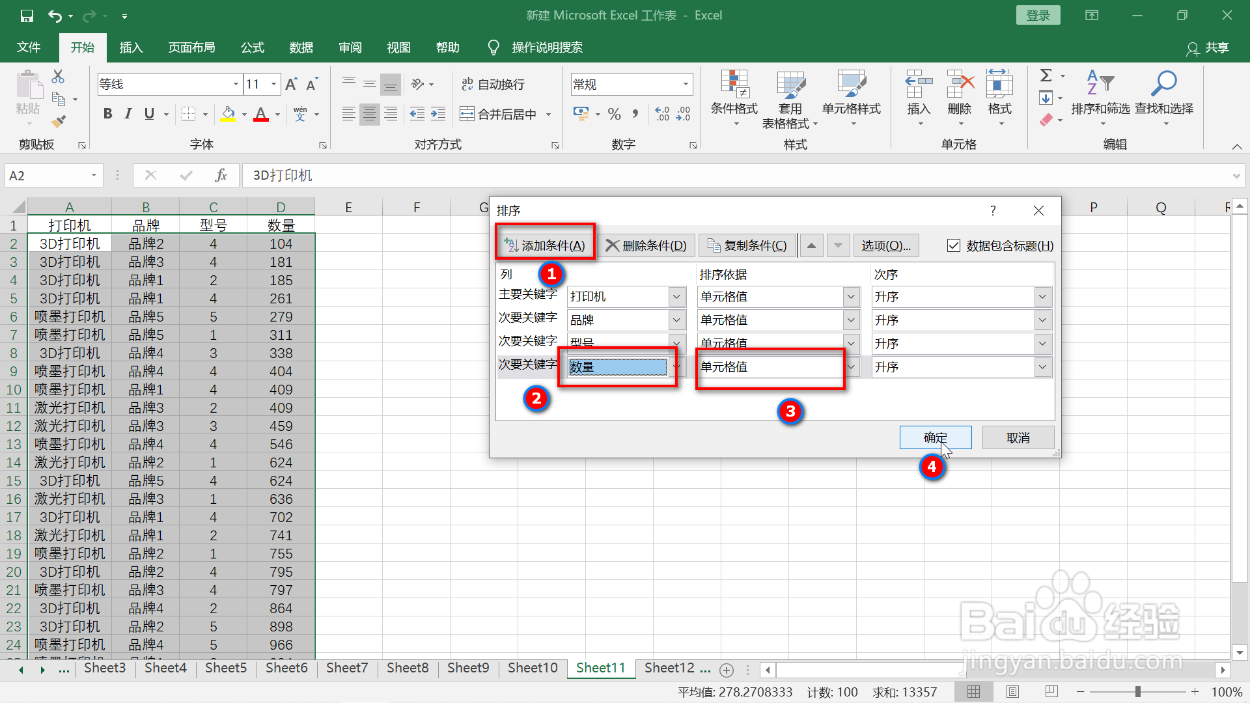Toggle italic formatting

[x=128, y=113]
